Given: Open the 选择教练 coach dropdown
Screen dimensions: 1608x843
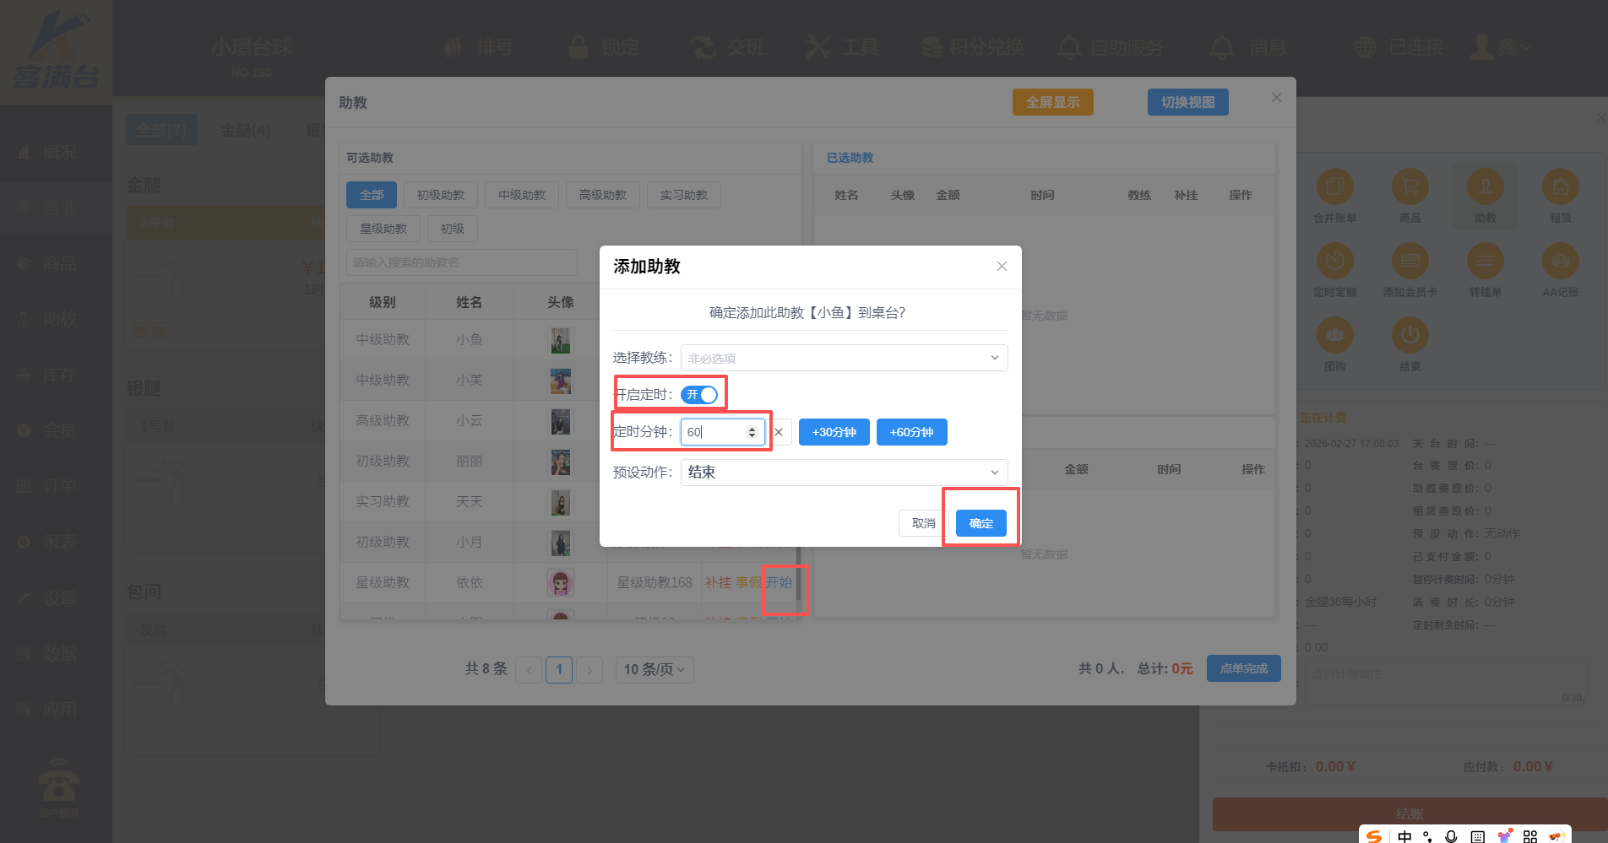Looking at the screenshot, I should click(x=843, y=358).
